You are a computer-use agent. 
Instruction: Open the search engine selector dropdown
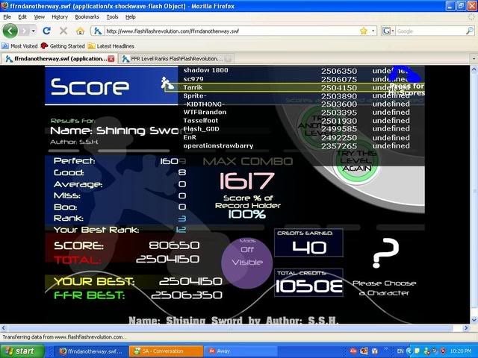click(x=389, y=31)
